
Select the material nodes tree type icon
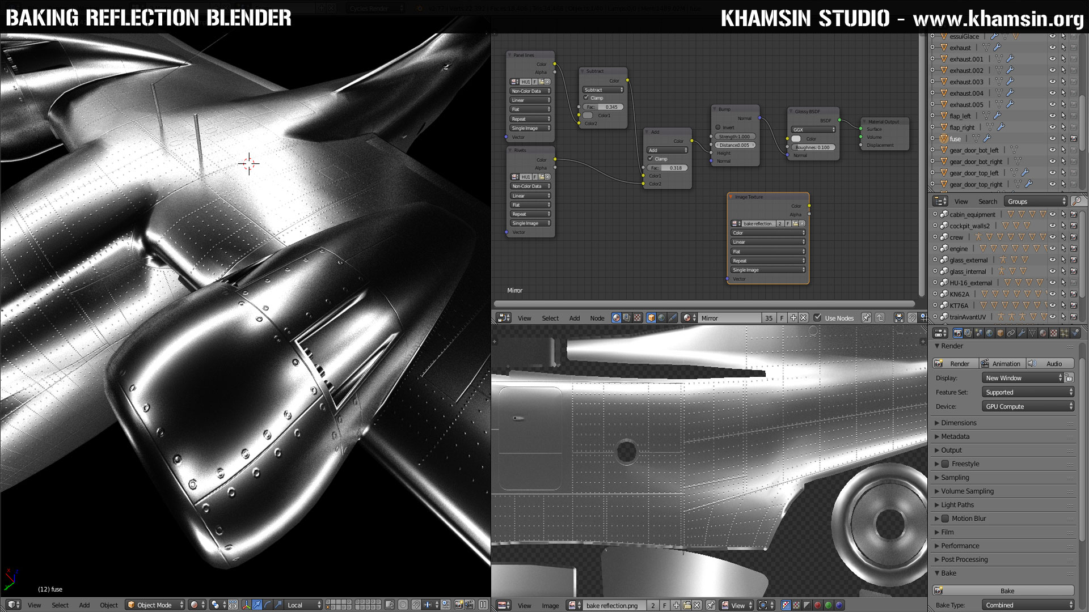click(x=617, y=318)
